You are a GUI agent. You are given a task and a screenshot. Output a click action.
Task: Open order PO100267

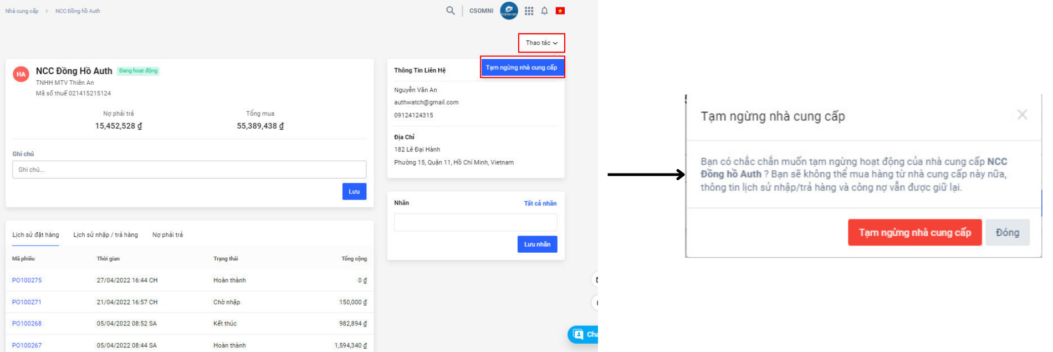[x=27, y=345]
